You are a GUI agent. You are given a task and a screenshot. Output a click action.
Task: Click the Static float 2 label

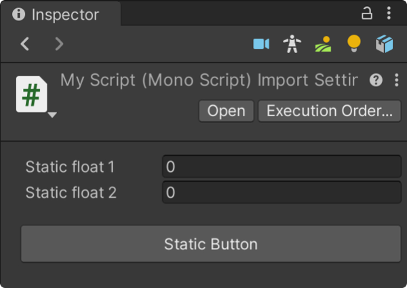[x=71, y=192]
